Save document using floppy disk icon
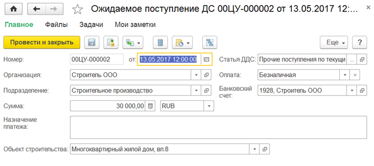Screen dimensions: 374x166 click(91, 42)
